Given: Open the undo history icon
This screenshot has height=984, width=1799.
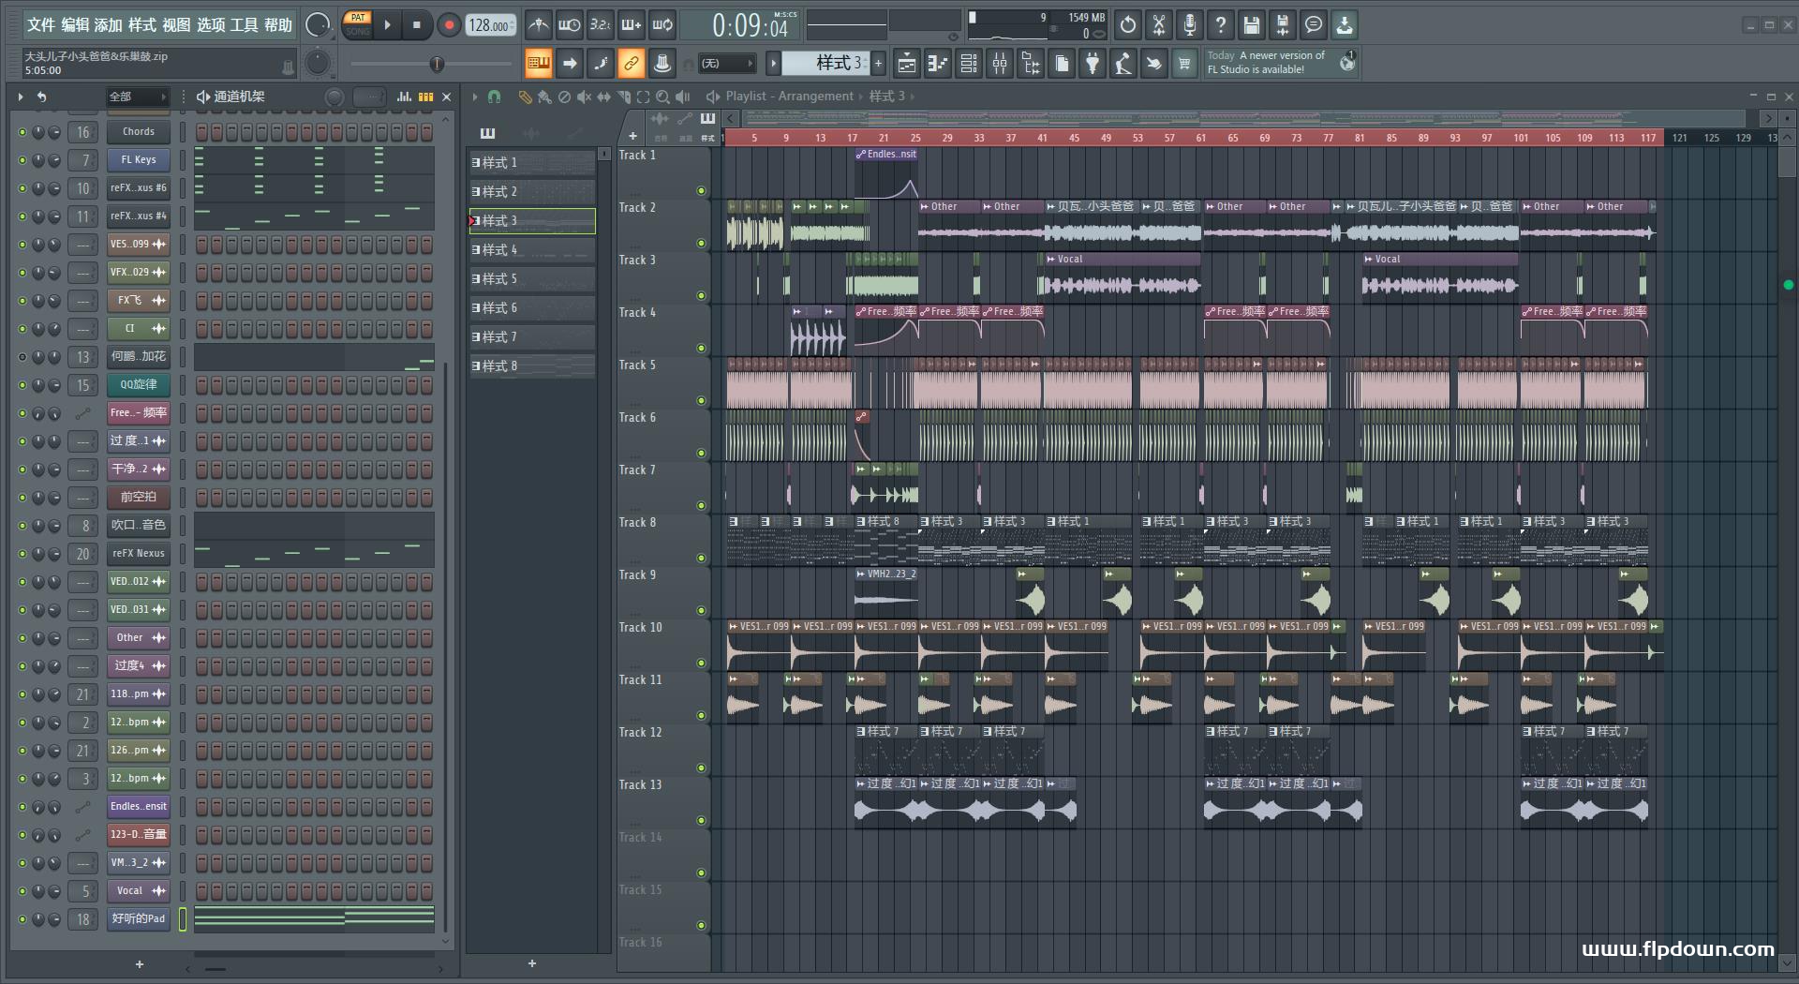Looking at the screenshot, I should coord(1128,25).
